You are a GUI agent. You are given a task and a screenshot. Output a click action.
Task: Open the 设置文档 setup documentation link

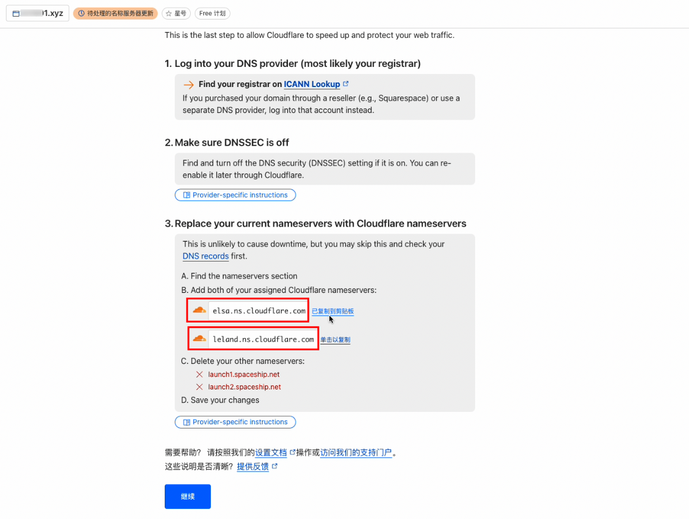tap(271, 452)
